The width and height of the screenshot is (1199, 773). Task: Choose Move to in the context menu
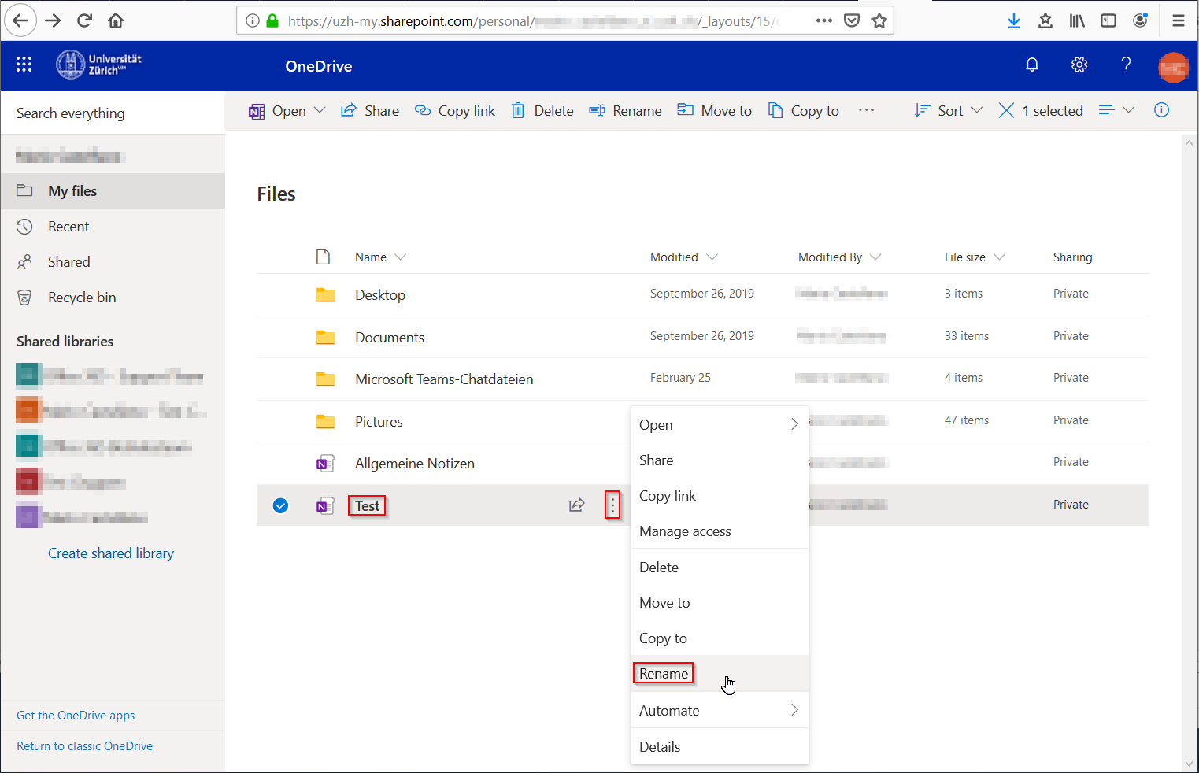coord(720,603)
